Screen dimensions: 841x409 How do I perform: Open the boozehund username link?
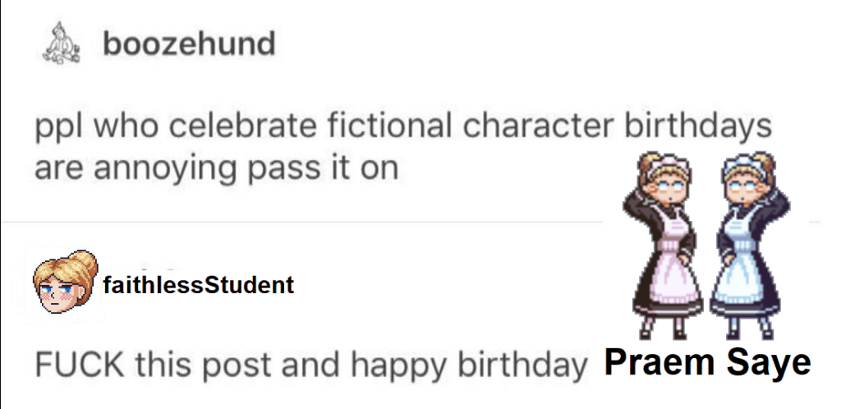pyautogui.click(x=189, y=44)
